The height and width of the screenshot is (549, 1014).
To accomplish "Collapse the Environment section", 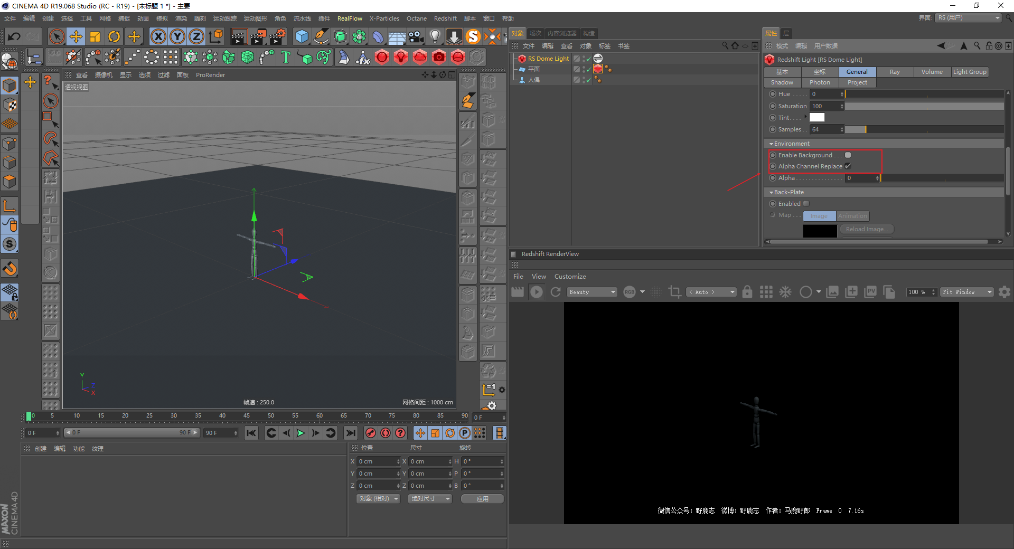I will click(x=771, y=144).
